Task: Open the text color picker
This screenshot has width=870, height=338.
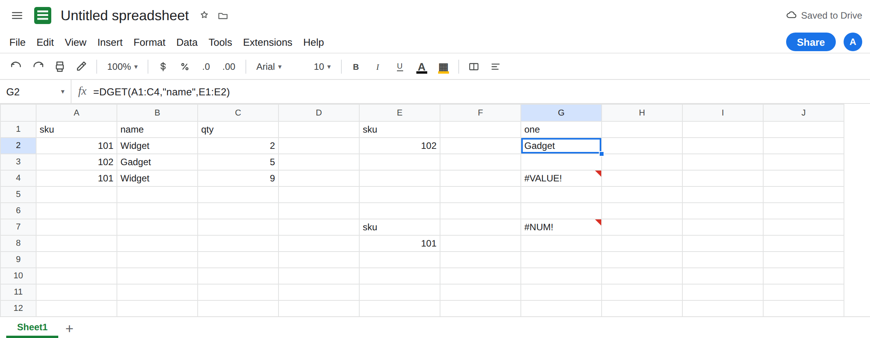Action: [421, 67]
